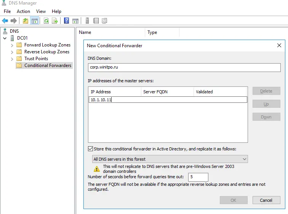Open the Action menu

[23, 11]
